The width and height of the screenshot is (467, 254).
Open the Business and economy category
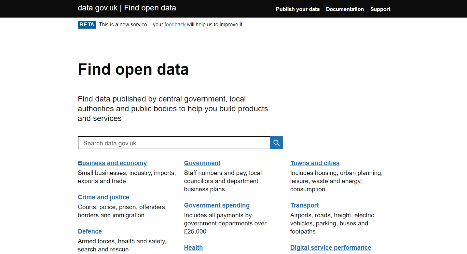tap(112, 163)
